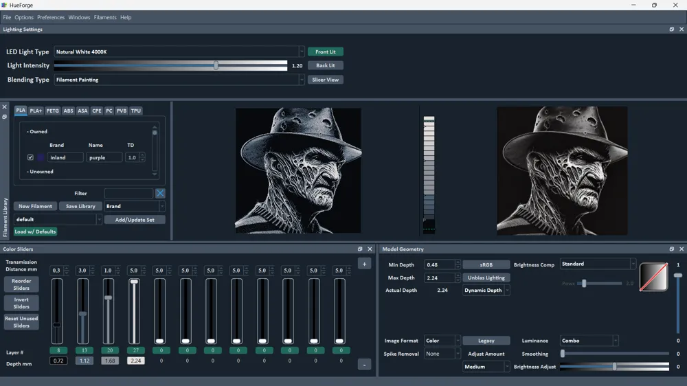Viewport: 687px width, 386px height.
Task: Open the default filament set dropdown
Action: coord(58,220)
